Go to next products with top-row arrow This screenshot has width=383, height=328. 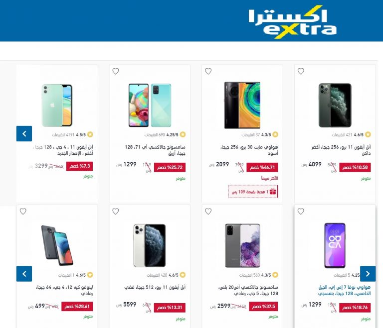click(x=24, y=133)
